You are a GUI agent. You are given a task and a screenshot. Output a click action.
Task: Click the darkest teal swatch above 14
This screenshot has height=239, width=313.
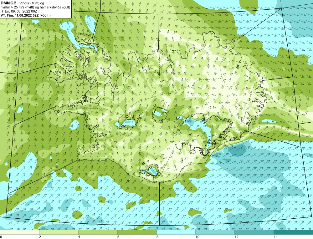(294, 232)
